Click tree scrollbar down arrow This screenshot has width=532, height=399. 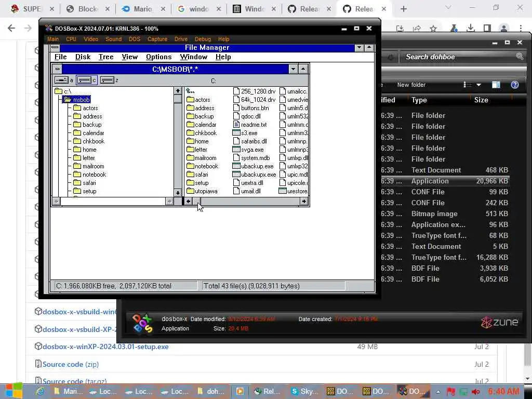178,193
